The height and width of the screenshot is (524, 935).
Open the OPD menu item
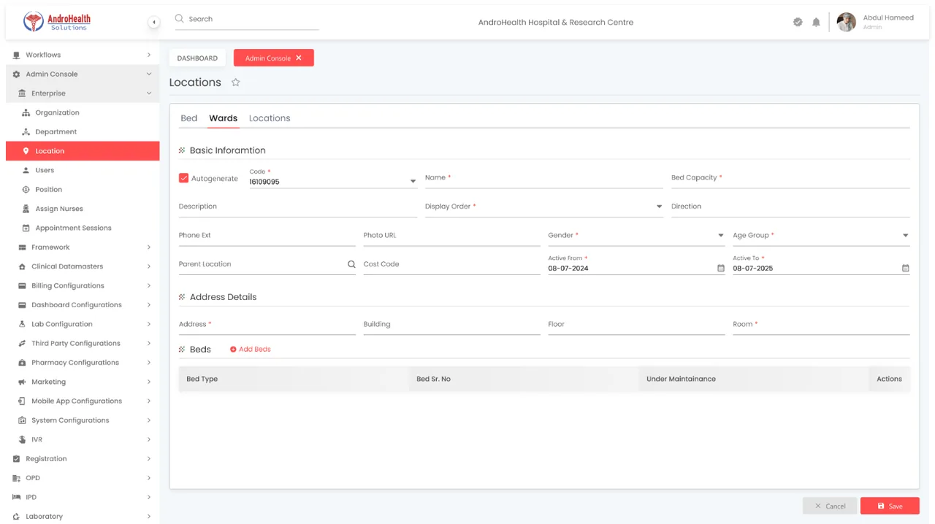tap(83, 478)
